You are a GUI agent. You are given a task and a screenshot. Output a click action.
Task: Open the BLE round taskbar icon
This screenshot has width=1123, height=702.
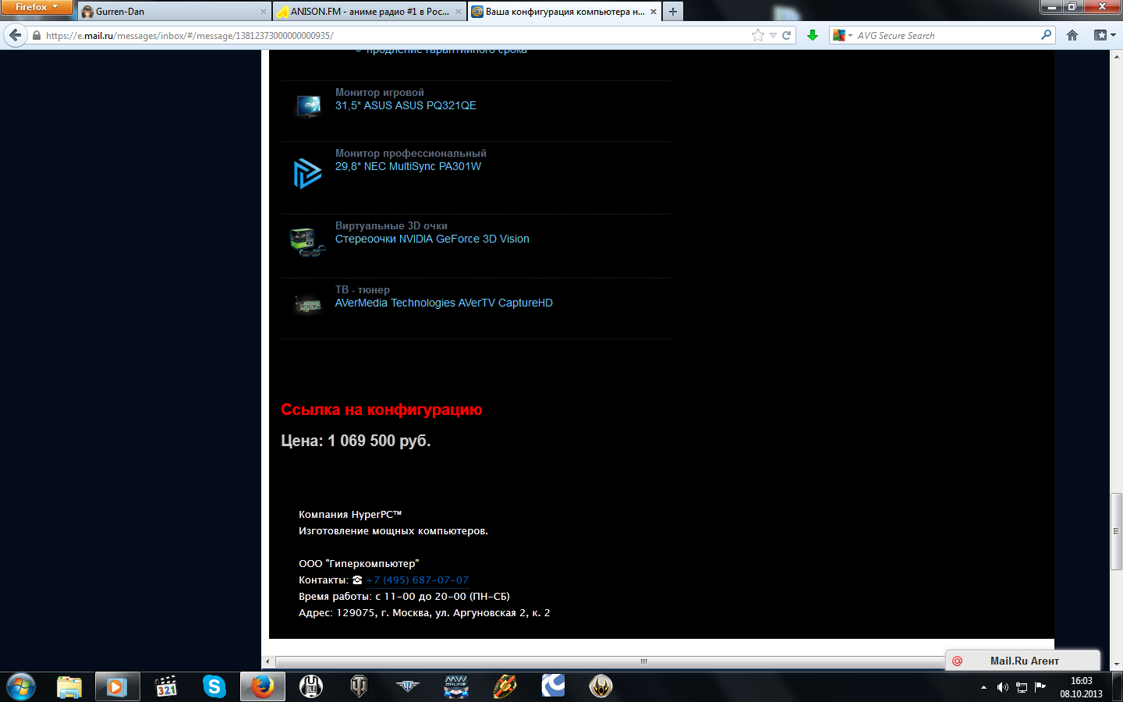(311, 686)
